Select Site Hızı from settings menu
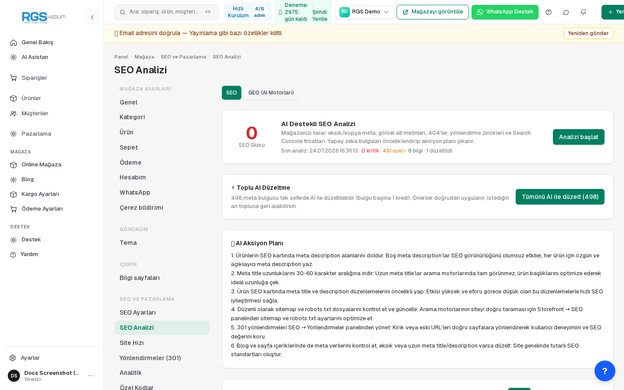 point(162,343)
